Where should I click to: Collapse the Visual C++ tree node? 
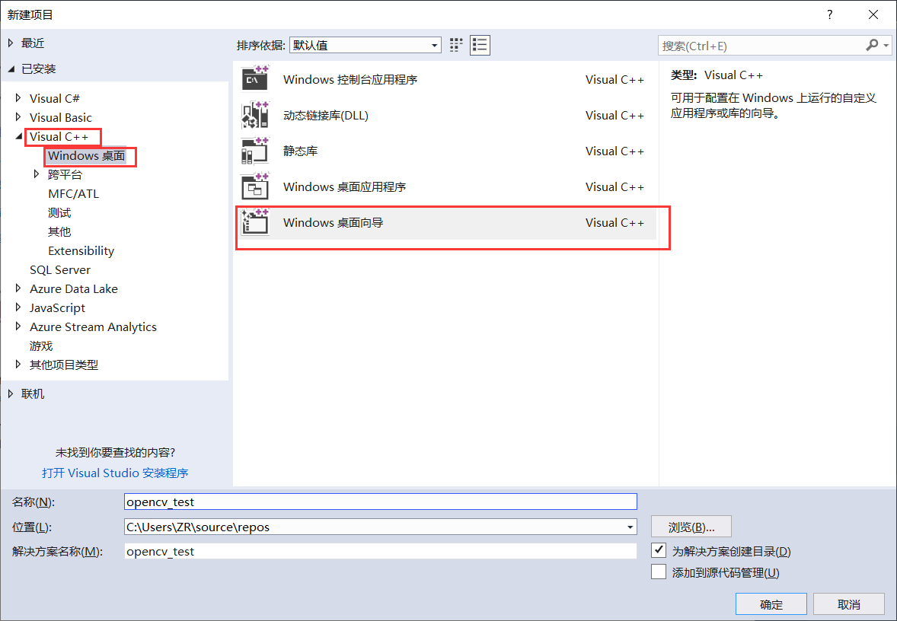pos(19,136)
